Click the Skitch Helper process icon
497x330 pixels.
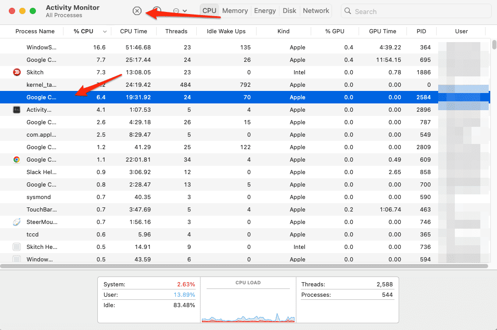(17, 247)
